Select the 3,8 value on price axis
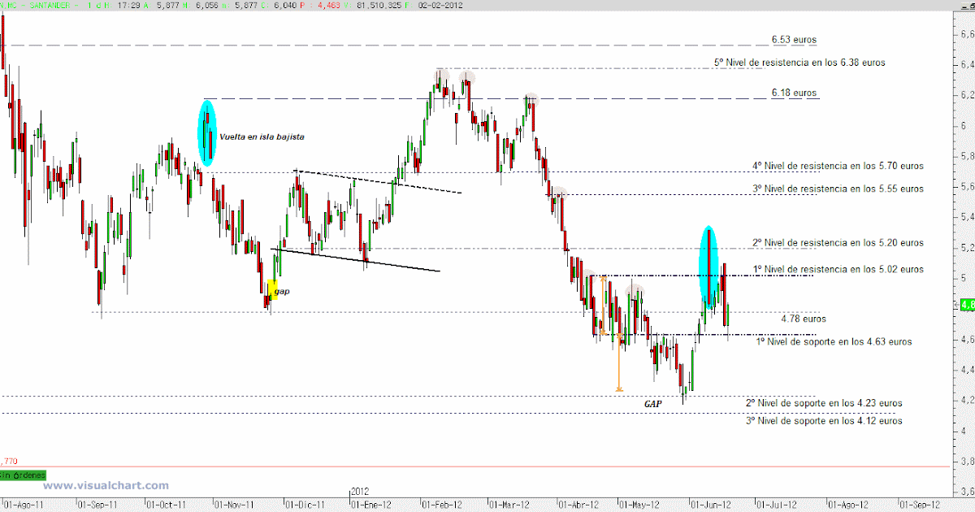Viewport: 975px width, 512px height. (x=966, y=461)
